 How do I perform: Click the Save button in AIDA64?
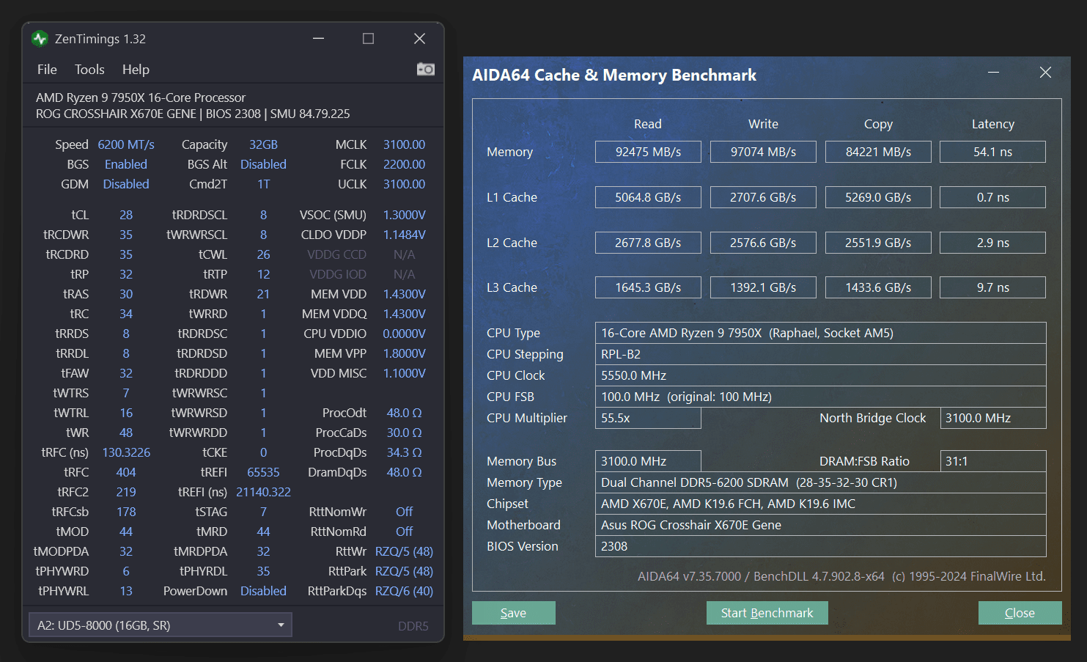[x=513, y=613]
